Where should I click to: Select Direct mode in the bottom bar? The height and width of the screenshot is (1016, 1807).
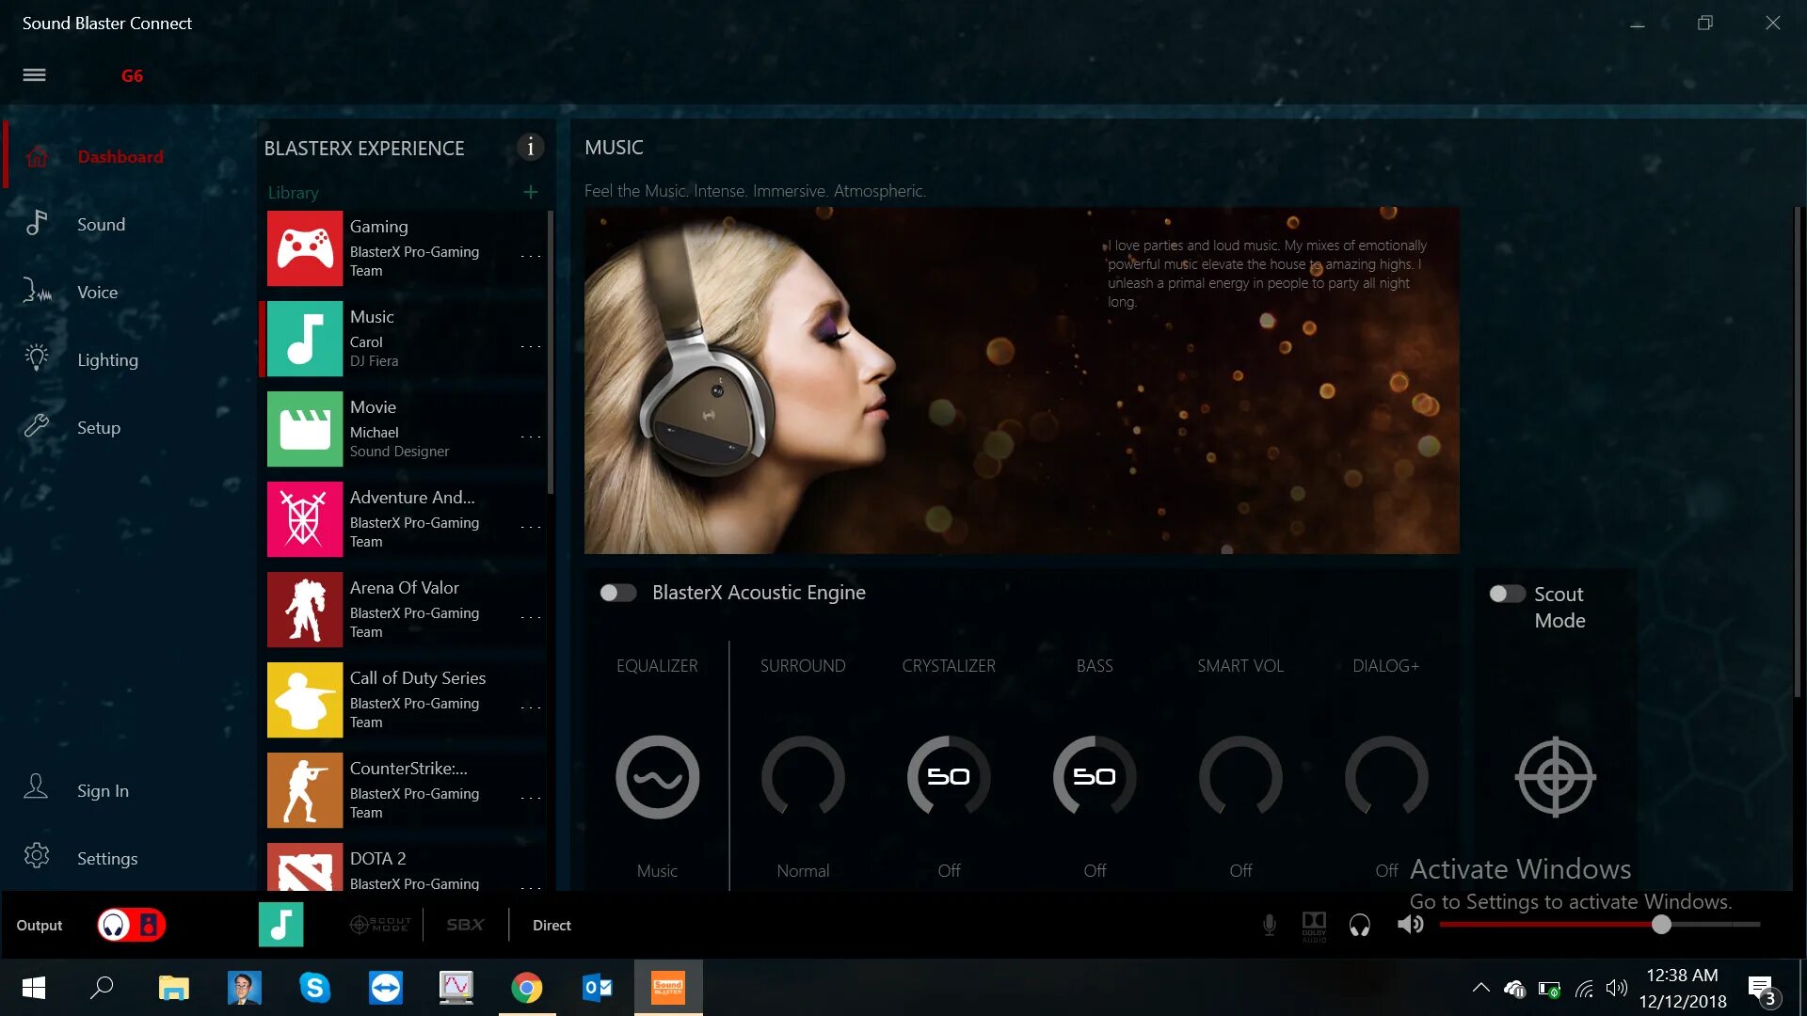[552, 925]
